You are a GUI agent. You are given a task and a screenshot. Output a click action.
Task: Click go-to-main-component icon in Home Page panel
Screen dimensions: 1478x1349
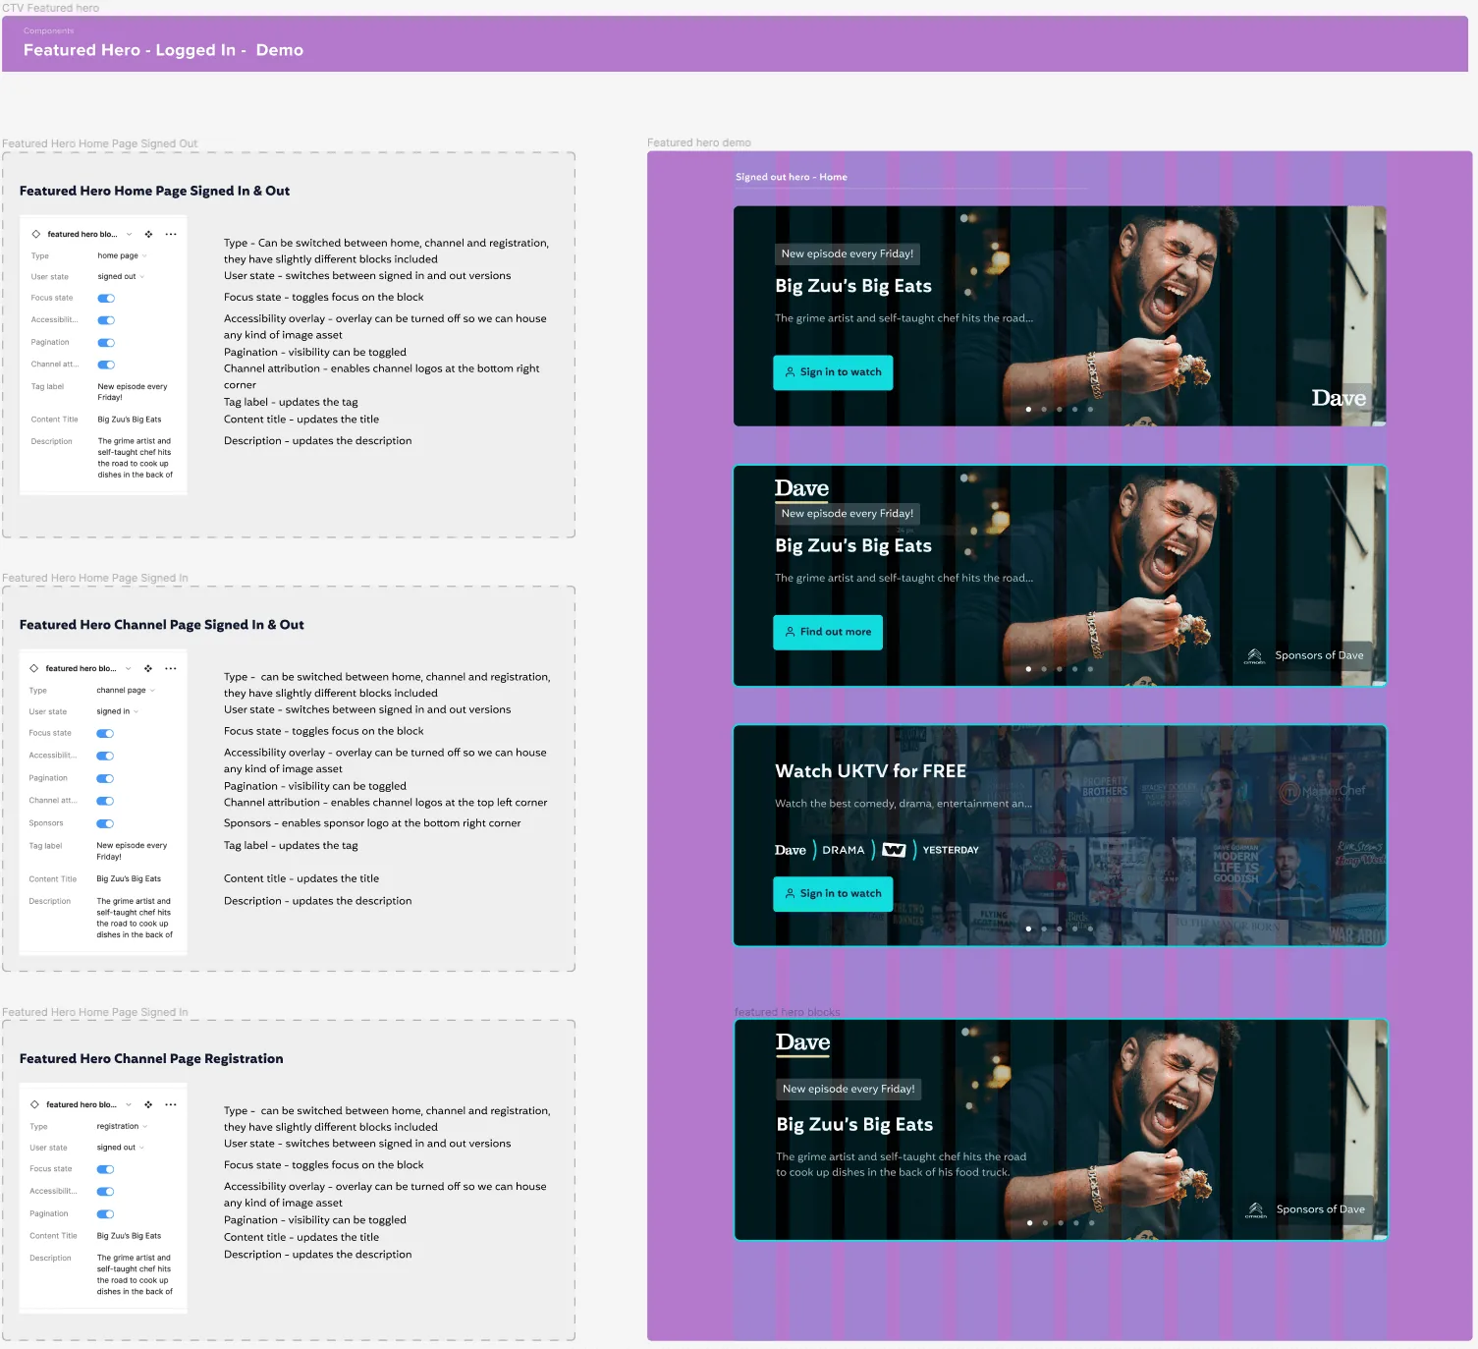[148, 234]
